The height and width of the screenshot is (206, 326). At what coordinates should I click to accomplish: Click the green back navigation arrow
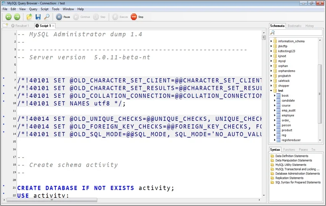(9, 17)
